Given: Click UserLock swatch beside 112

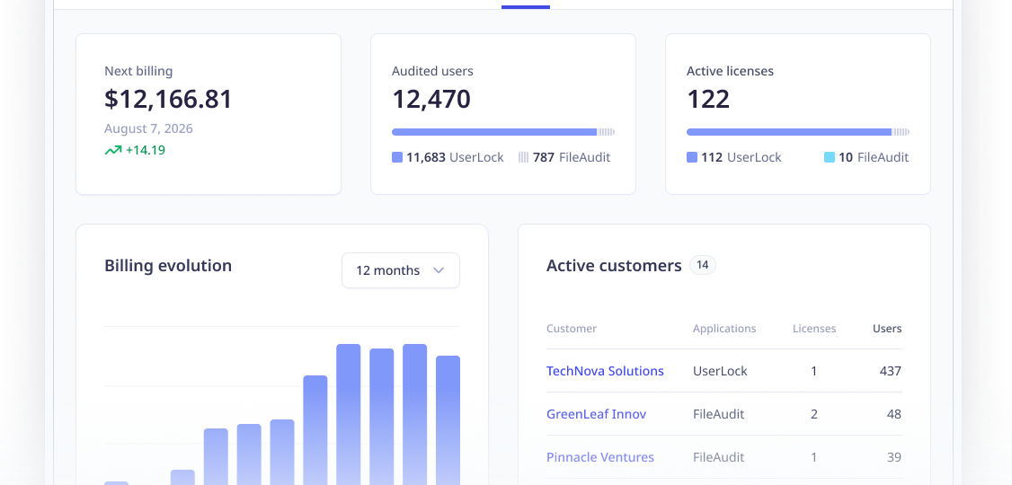Looking at the screenshot, I should (x=692, y=157).
